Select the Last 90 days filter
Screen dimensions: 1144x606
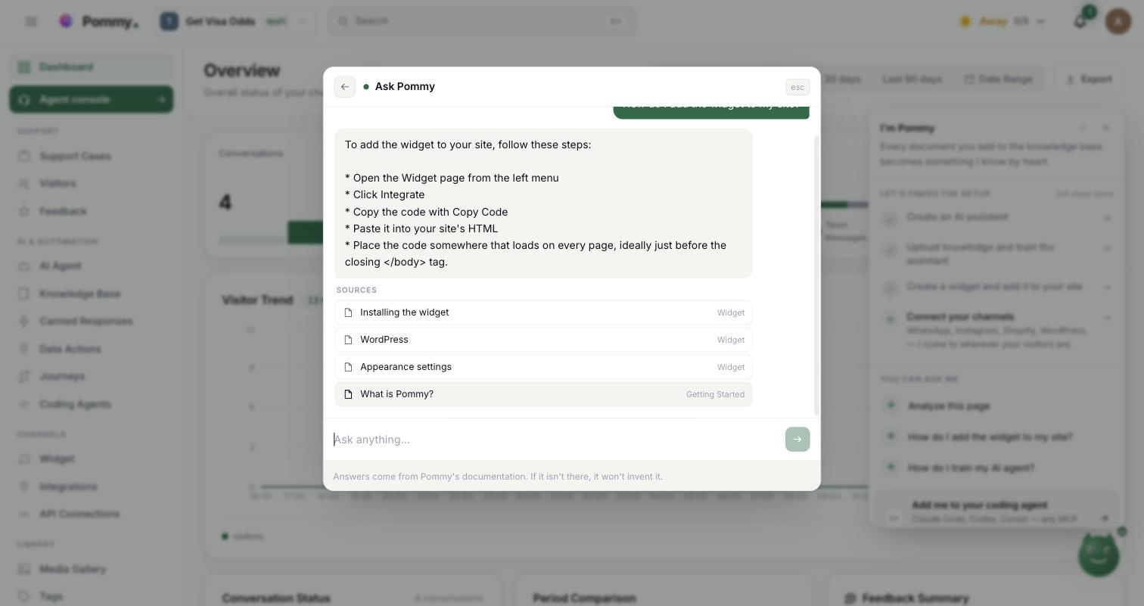[x=912, y=79]
